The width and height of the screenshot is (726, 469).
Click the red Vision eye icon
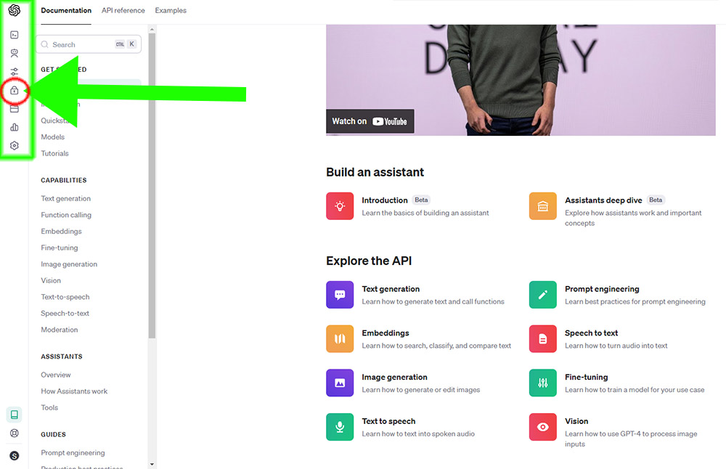tap(542, 427)
